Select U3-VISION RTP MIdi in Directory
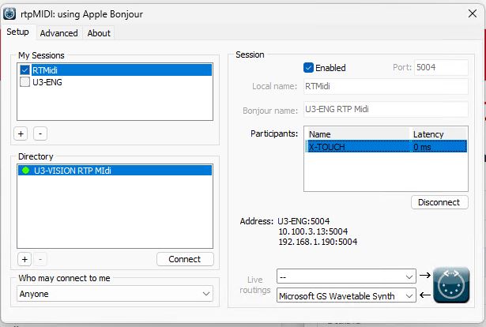 click(x=115, y=170)
